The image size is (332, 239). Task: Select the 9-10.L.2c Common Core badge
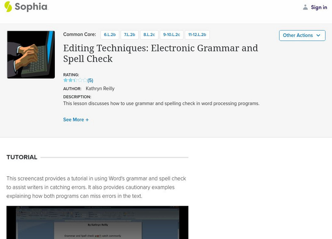pyautogui.click(x=171, y=34)
